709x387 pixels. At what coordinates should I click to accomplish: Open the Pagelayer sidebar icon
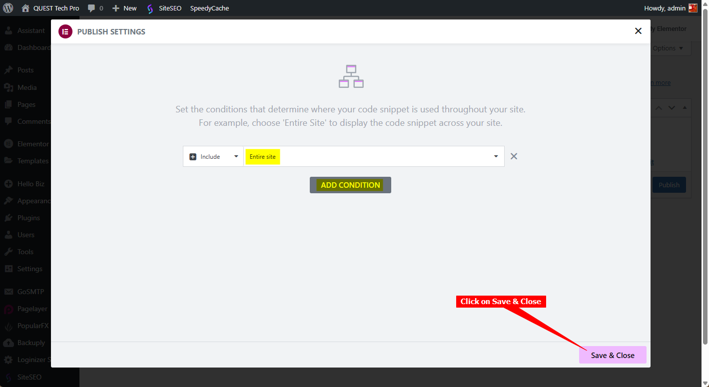click(8, 309)
